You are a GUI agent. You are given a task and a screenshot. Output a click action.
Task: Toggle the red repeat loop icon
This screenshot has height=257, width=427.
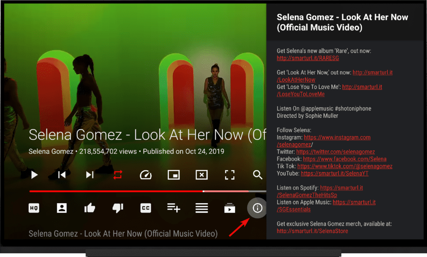click(118, 175)
